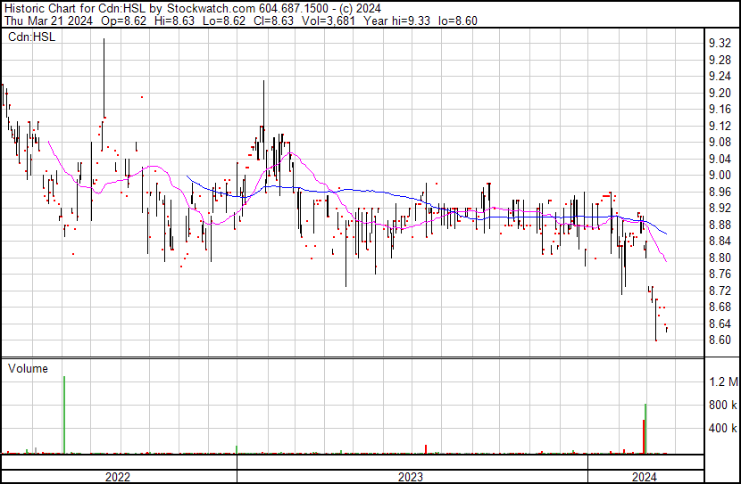This screenshot has width=741, height=484.
Task: Click the 800 k volume axis label
Action: (723, 406)
